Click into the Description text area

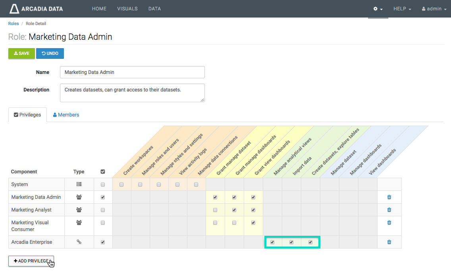(x=132, y=93)
